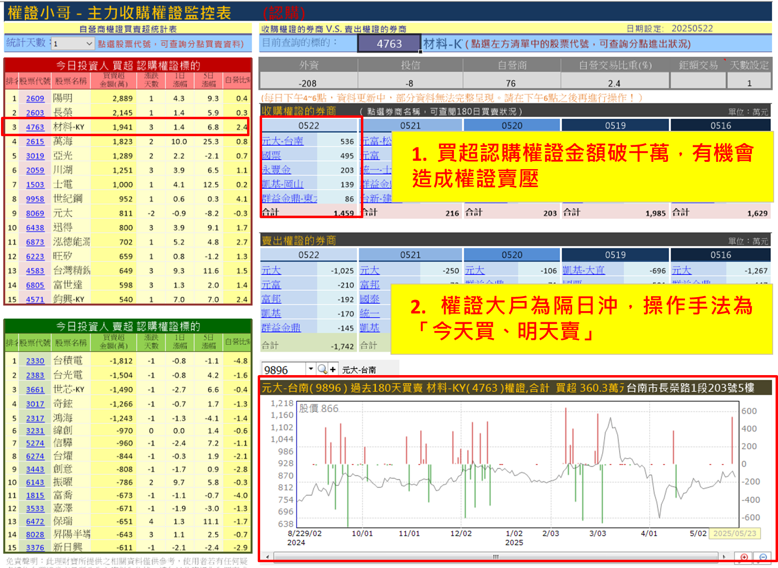Screen dimensions: 778x568
Task: Click selling broker 凱基 under 0522
Action: [271, 314]
